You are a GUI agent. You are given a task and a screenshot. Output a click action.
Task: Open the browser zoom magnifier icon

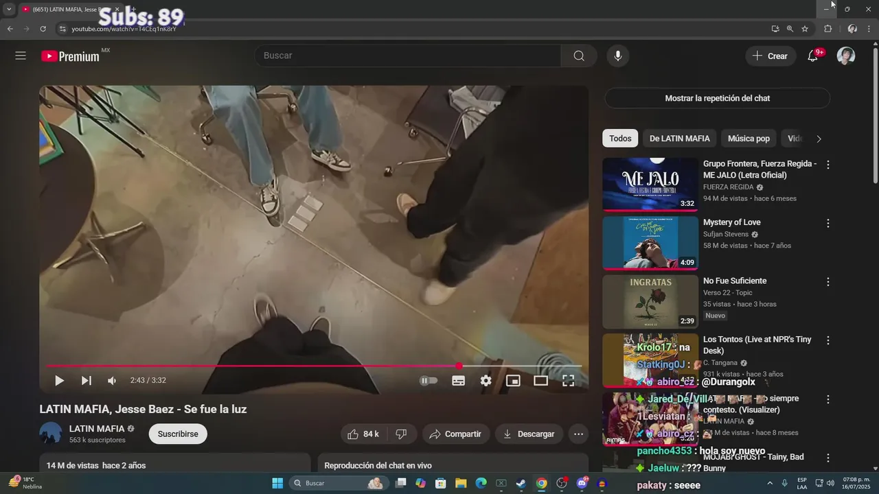point(790,29)
